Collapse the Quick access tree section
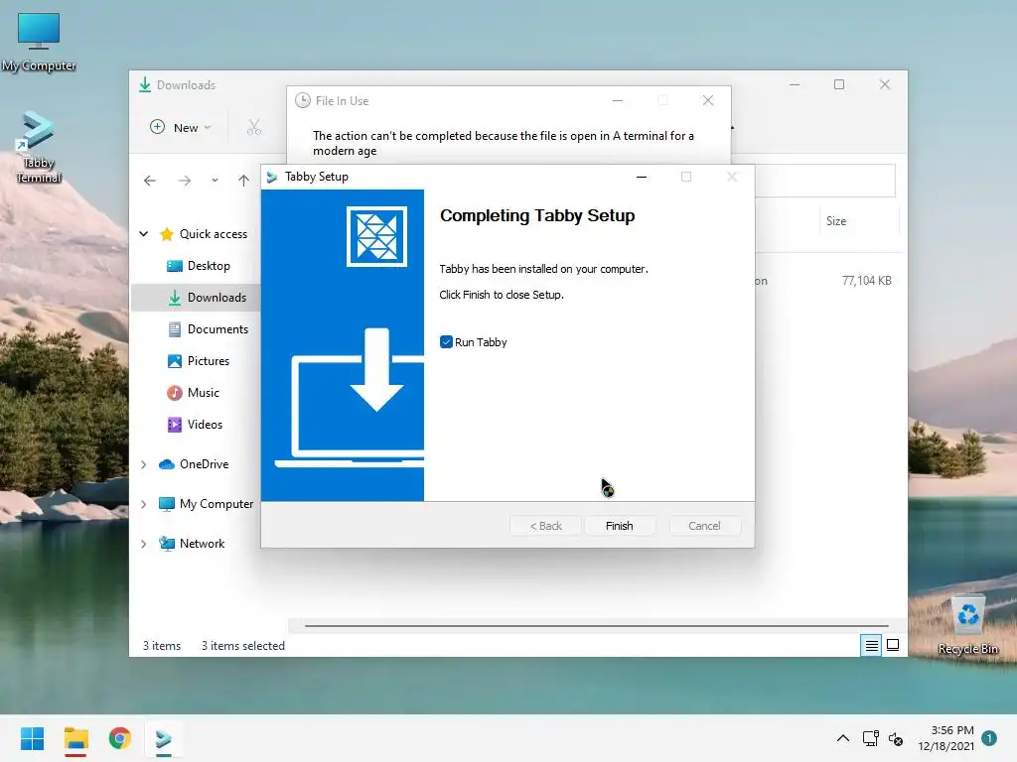 [144, 234]
